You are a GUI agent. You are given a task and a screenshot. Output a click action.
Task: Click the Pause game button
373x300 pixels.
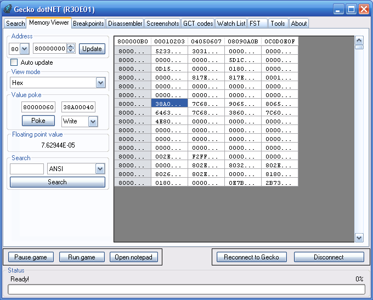coord(31,257)
